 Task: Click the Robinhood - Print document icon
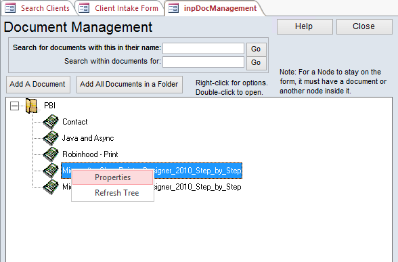pyautogui.click(x=51, y=154)
